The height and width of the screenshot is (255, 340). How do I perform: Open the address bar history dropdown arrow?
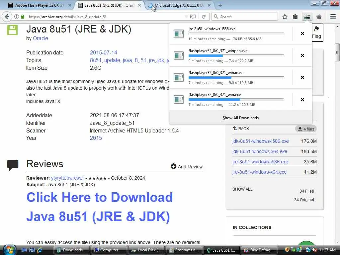pyautogui.click(x=186, y=17)
